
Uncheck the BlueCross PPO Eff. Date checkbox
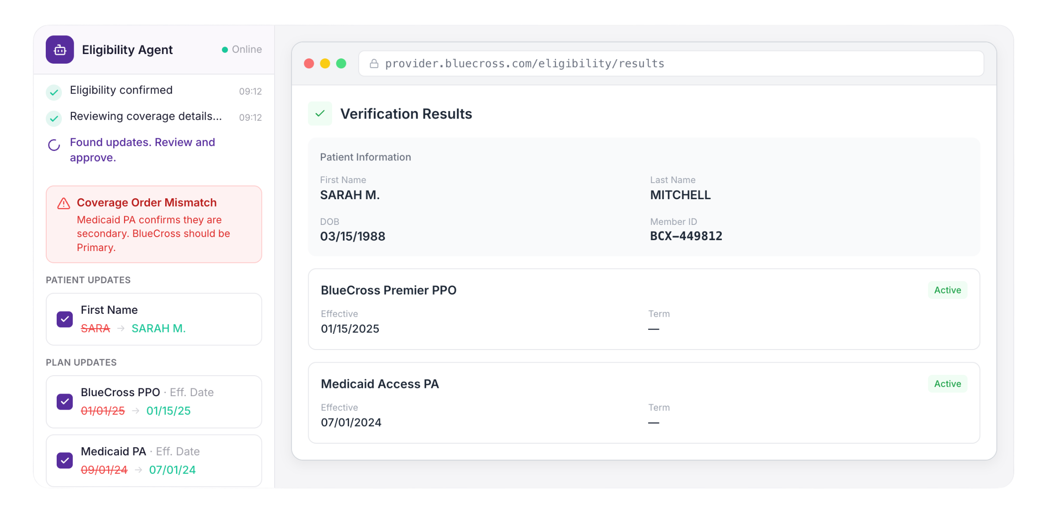[x=65, y=401]
